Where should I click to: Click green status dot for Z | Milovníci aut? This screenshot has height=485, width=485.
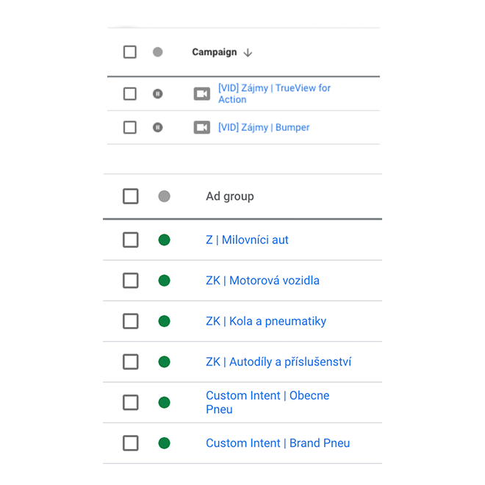165,240
